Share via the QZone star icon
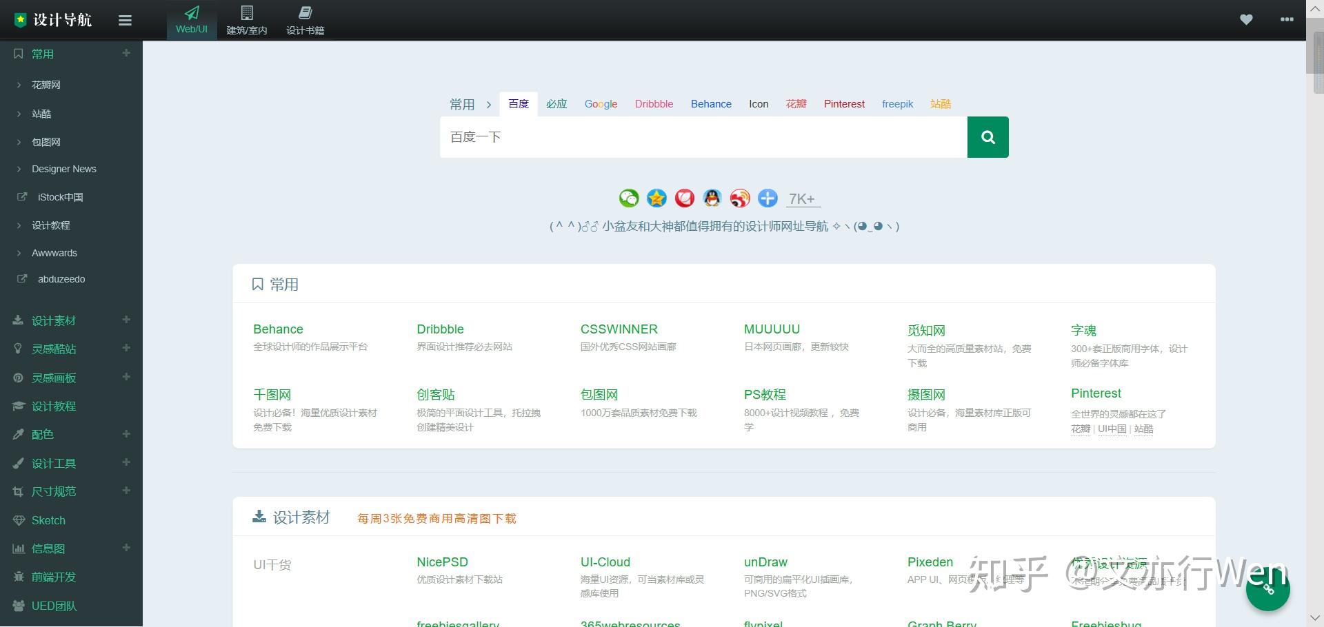This screenshot has width=1324, height=627. pyautogui.click(x=656, y=198)
